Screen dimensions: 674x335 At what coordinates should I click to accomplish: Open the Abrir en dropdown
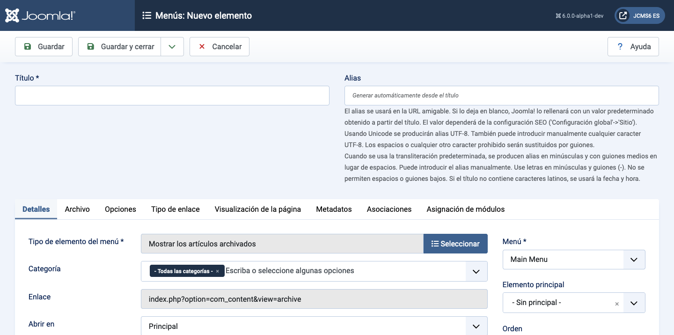point(314,326)
